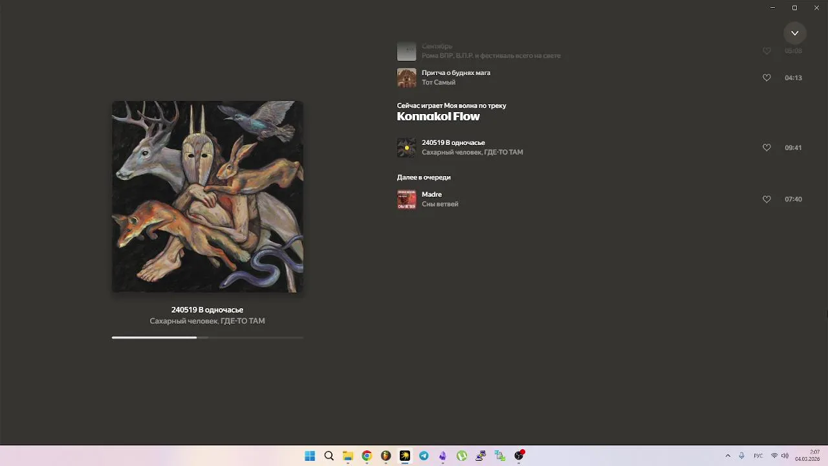Image resolution: width=828 pixels, height=466 pixels.
Task: Open the Windows Start menu
Action: pyautogui.click(x=310, y=456)
